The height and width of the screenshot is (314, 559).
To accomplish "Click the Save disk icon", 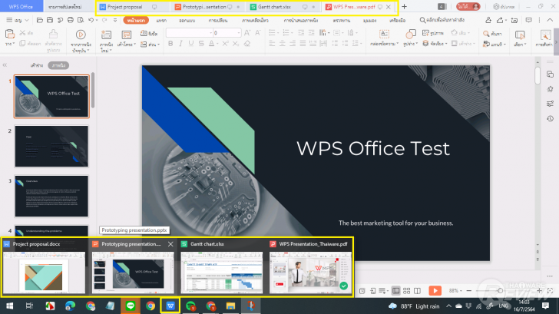I will click(50, 20).
